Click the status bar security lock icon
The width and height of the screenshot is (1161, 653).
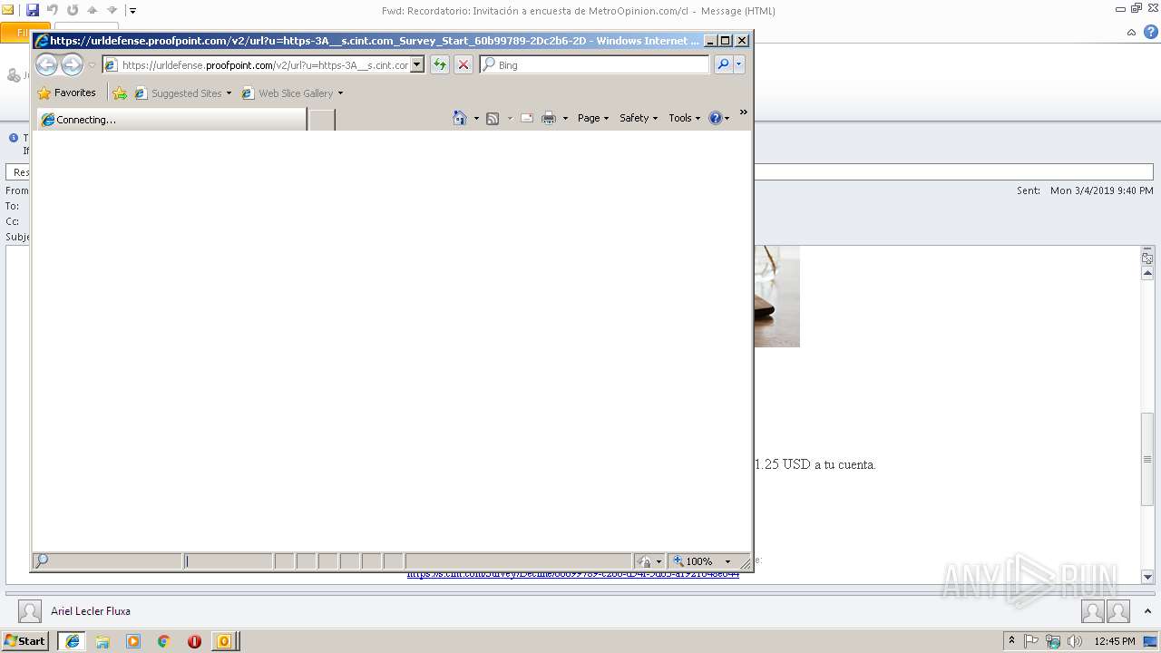[644, 561]
